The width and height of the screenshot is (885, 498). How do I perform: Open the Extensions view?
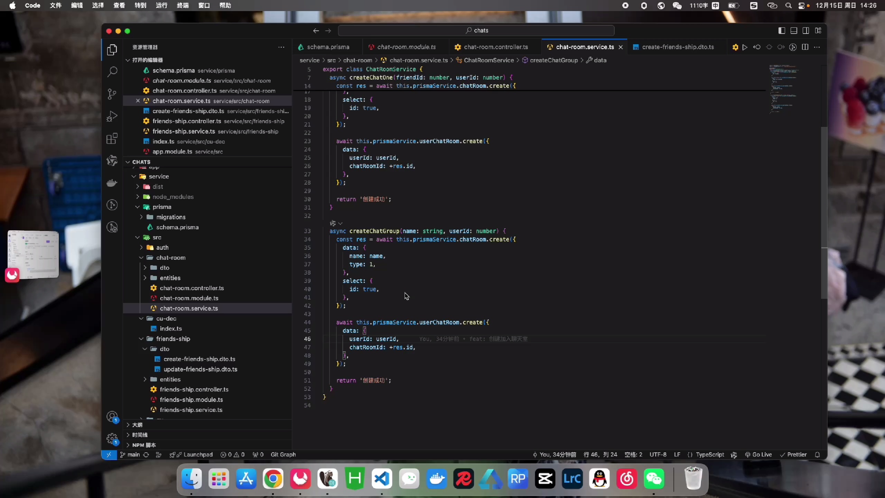tap(112, 138)
